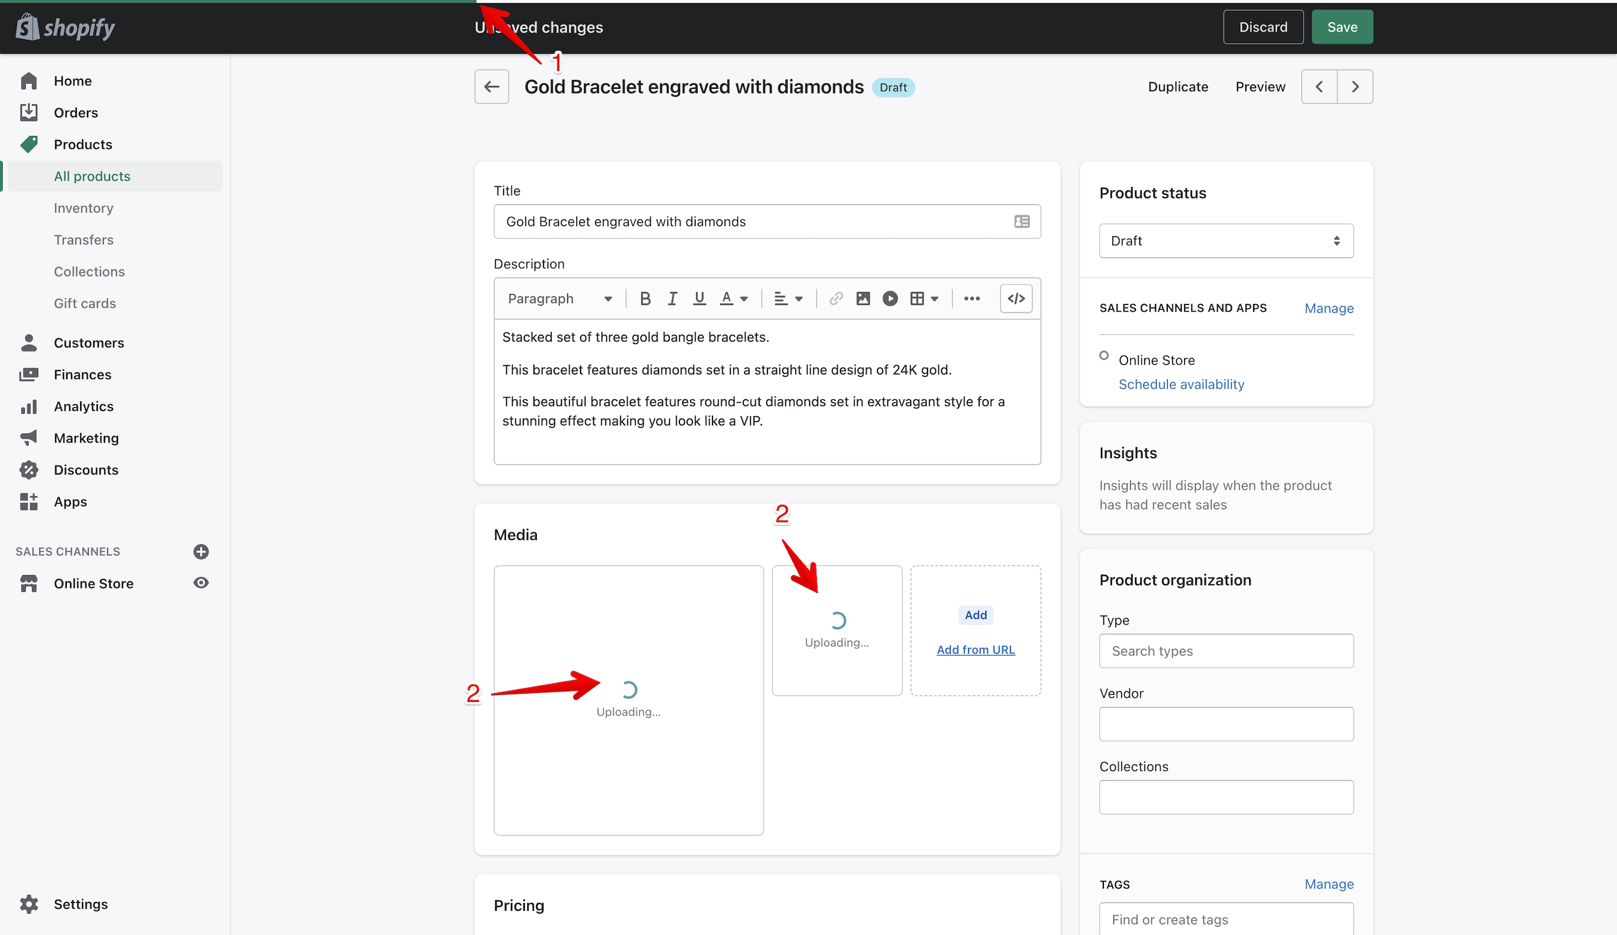Duplicate this product

[1177, 86]
